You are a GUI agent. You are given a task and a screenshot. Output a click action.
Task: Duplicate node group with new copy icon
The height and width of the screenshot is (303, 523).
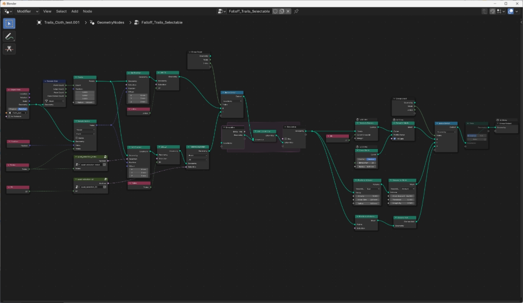coord(282,11)
